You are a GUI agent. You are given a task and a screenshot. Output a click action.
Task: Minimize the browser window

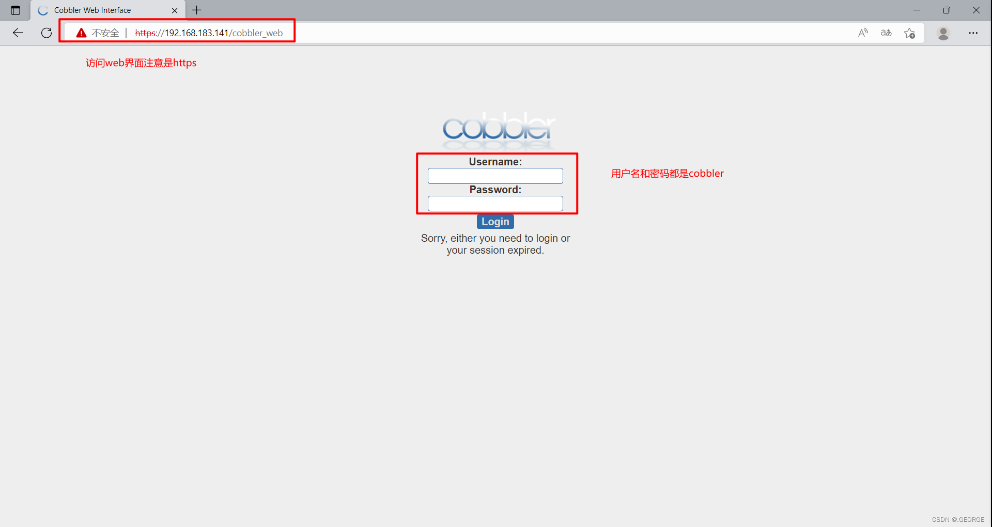click(x=917, y=10)
